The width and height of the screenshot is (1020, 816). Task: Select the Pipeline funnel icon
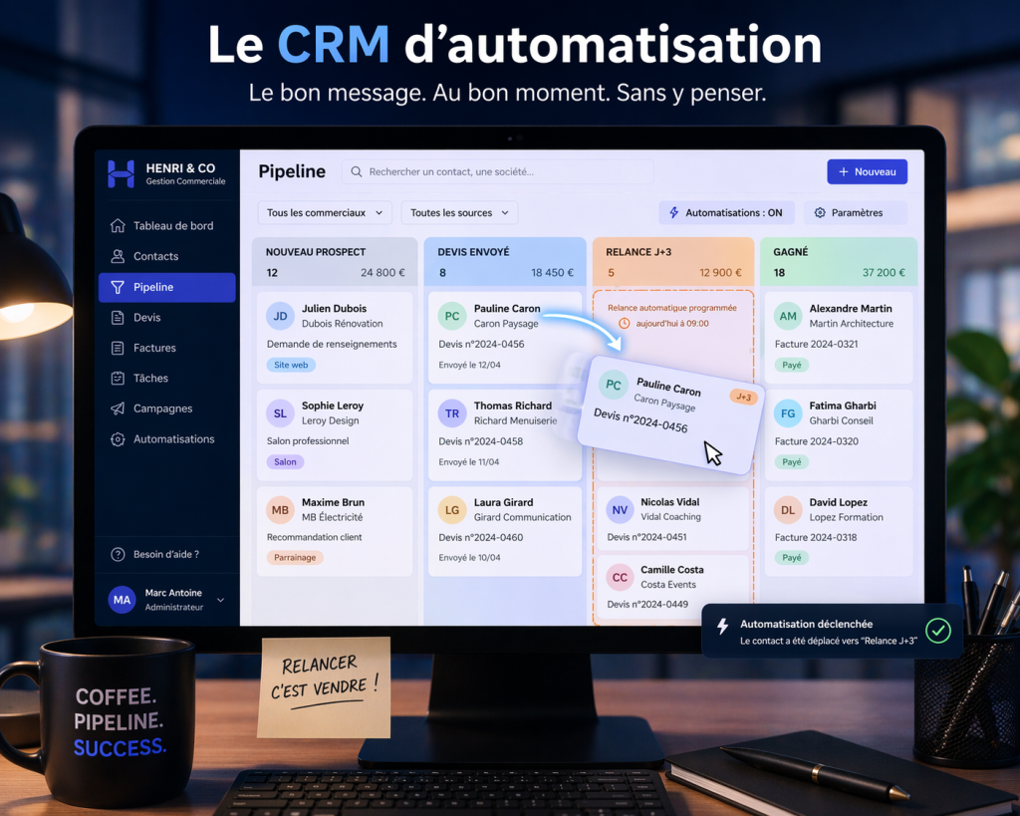[x=118, y=287]
